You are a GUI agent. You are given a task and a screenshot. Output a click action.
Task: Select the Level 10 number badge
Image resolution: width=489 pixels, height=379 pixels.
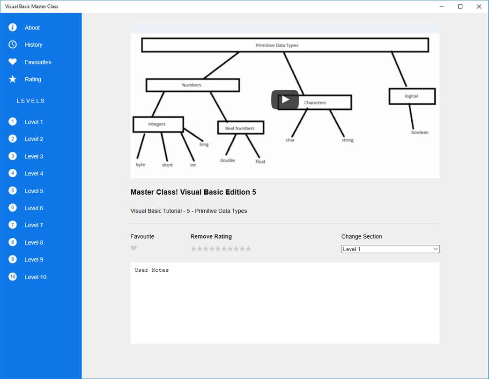13,277
